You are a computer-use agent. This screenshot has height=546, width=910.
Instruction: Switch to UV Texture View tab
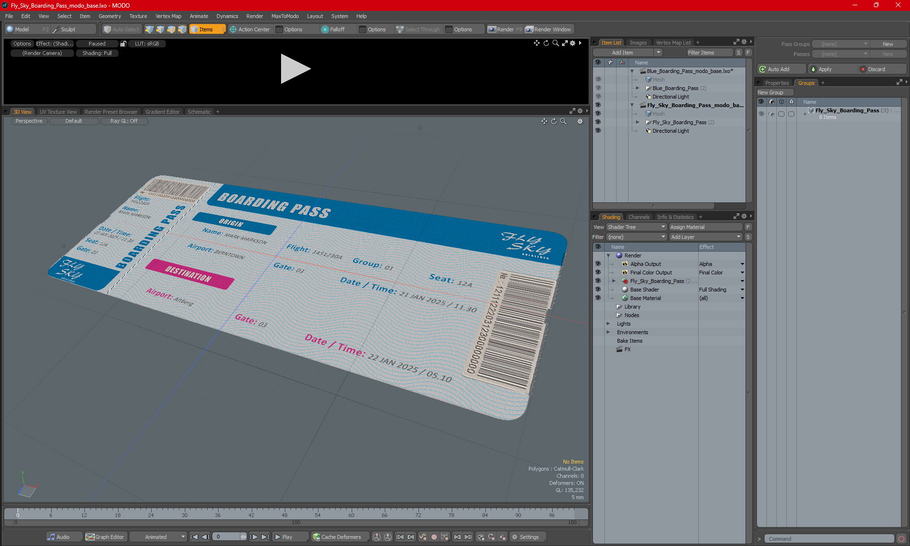tap(58, 112)
